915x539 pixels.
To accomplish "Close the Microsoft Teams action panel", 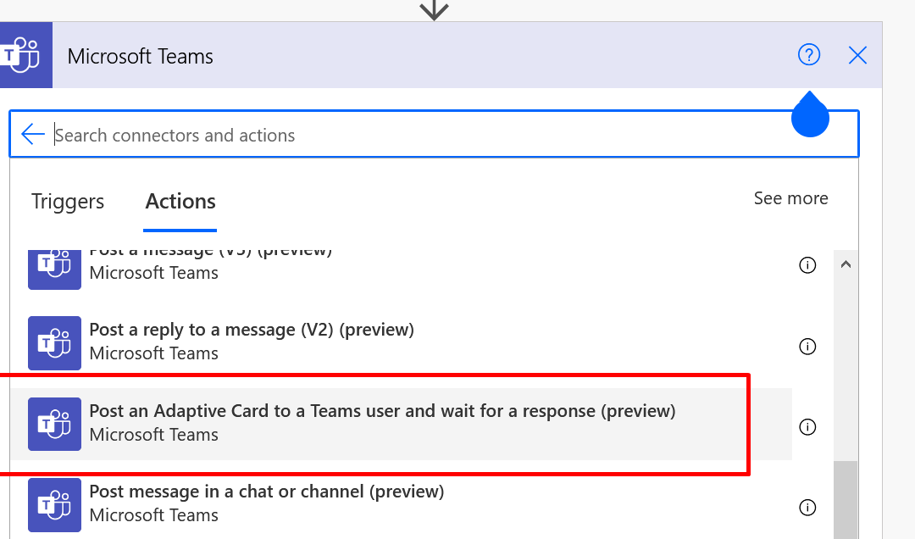I will coord(857,55).
